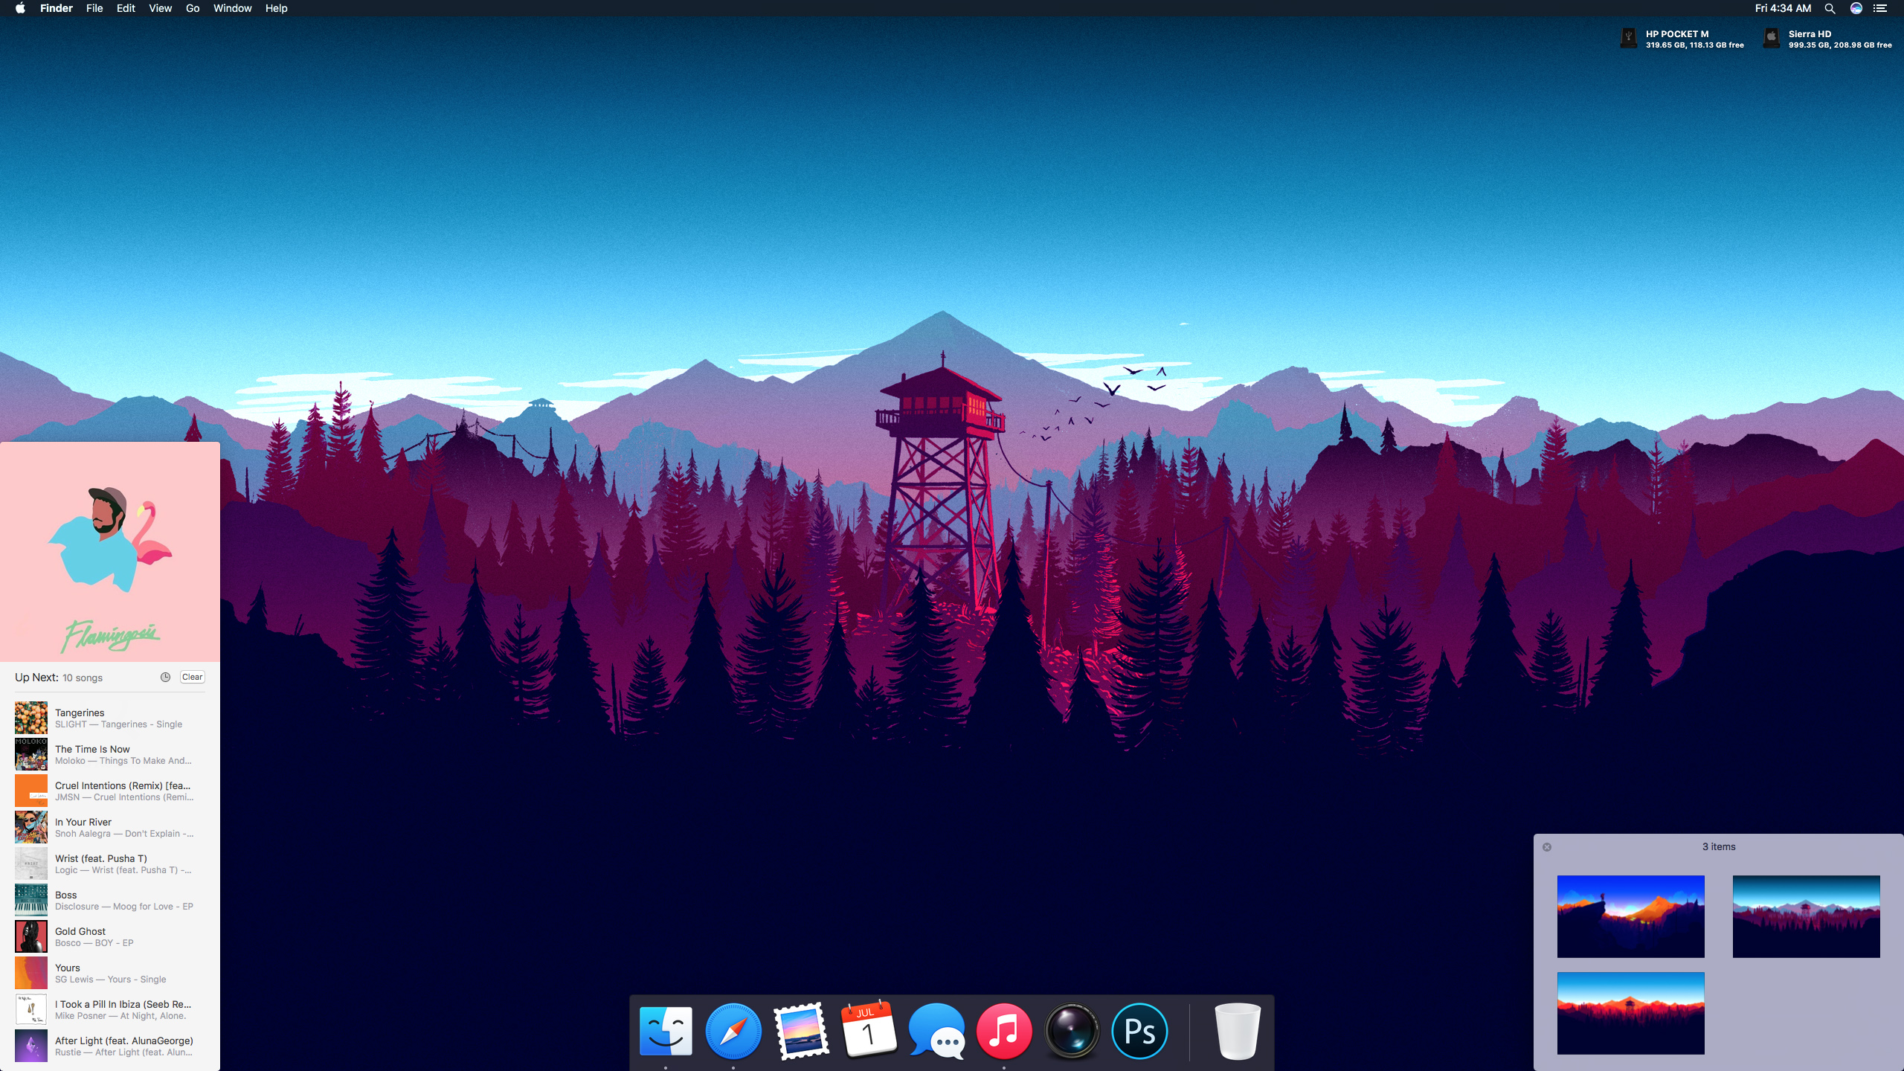The height and width of the screenshot is (1071, 1904).
Task: Open the Apple menu
Action: pyautogui.click(x=20, y=9)
